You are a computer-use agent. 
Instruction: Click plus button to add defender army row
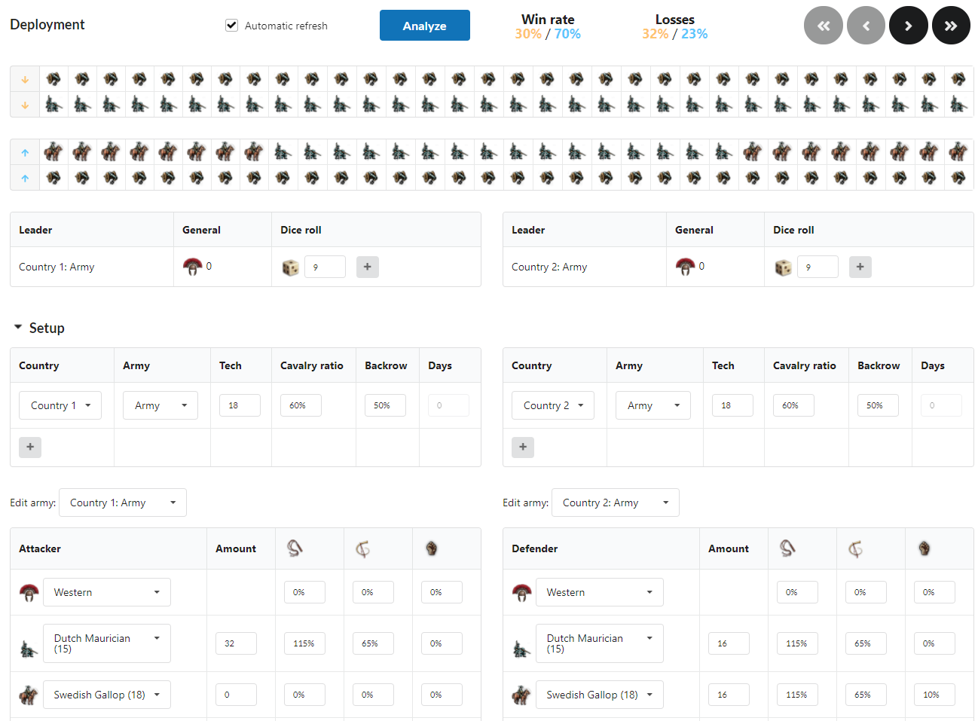(523, 447)
